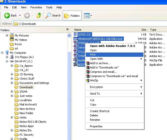This screenshot has height=140, width=167.
Task: Open the Back history dropdown arrow
Action: pos(20,15)
